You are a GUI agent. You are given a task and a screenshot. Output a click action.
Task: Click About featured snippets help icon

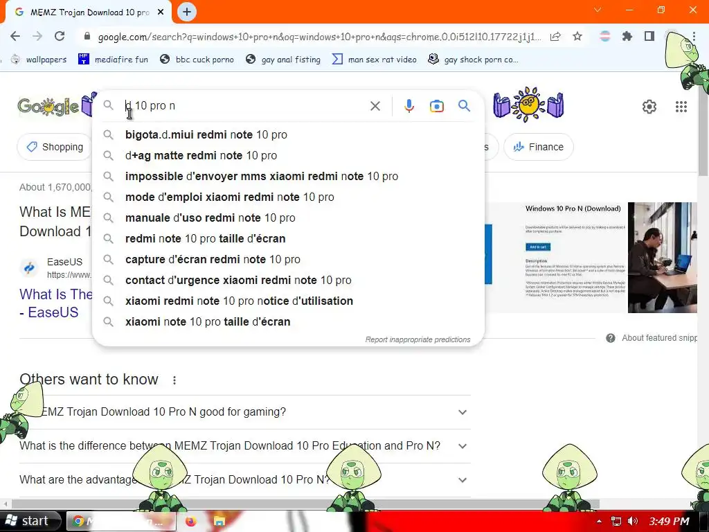pyautogui.click(x=611, y=338)
